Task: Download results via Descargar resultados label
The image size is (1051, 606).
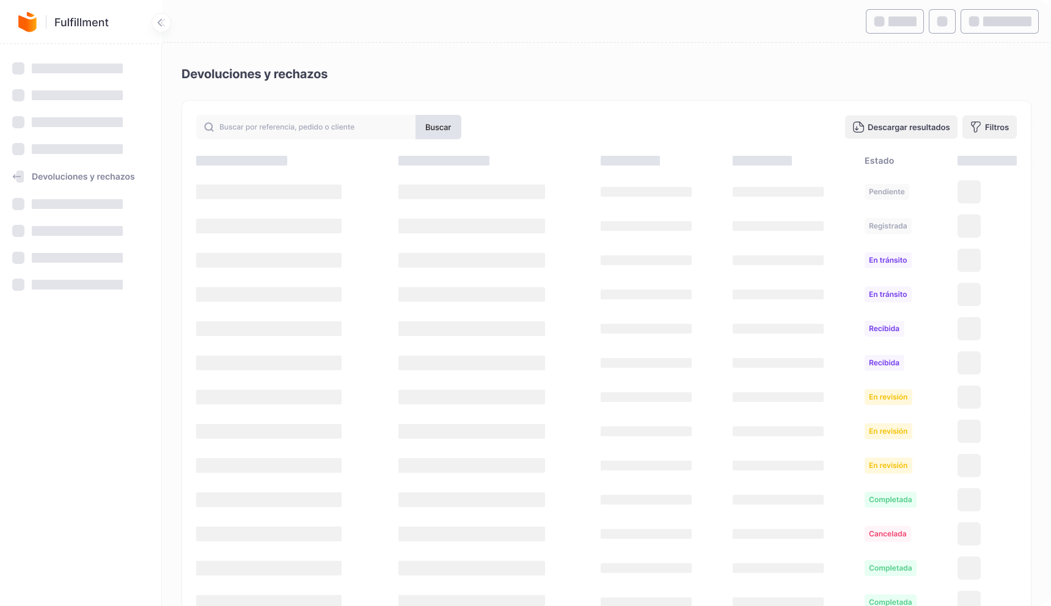Action: coord(908,127)
